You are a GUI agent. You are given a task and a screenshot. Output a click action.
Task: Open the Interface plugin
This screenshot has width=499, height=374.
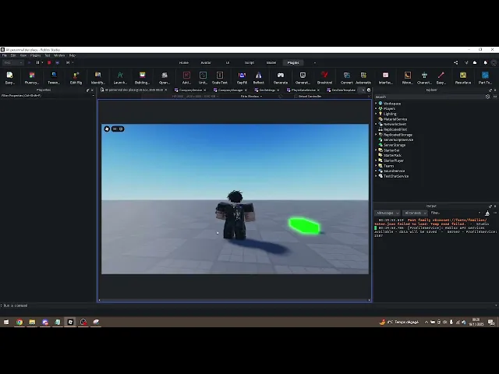[x=385, y=78]
